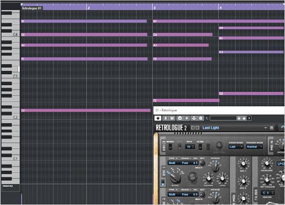Click the C4 key on piano keyboard
The height and width of the screenshot is (205, 285).
tap(15, 34)
